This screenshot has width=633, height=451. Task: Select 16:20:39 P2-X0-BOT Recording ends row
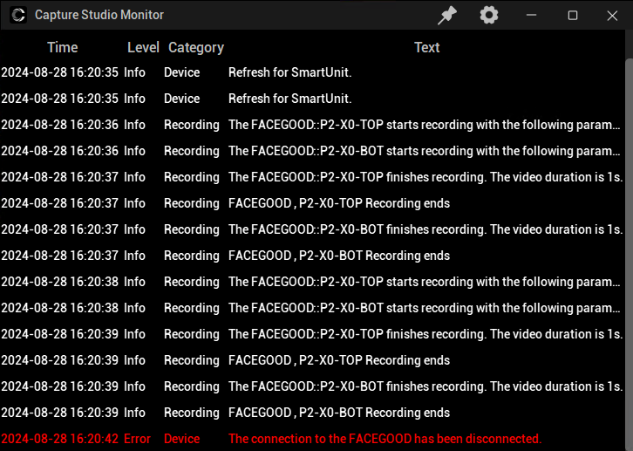312,413
